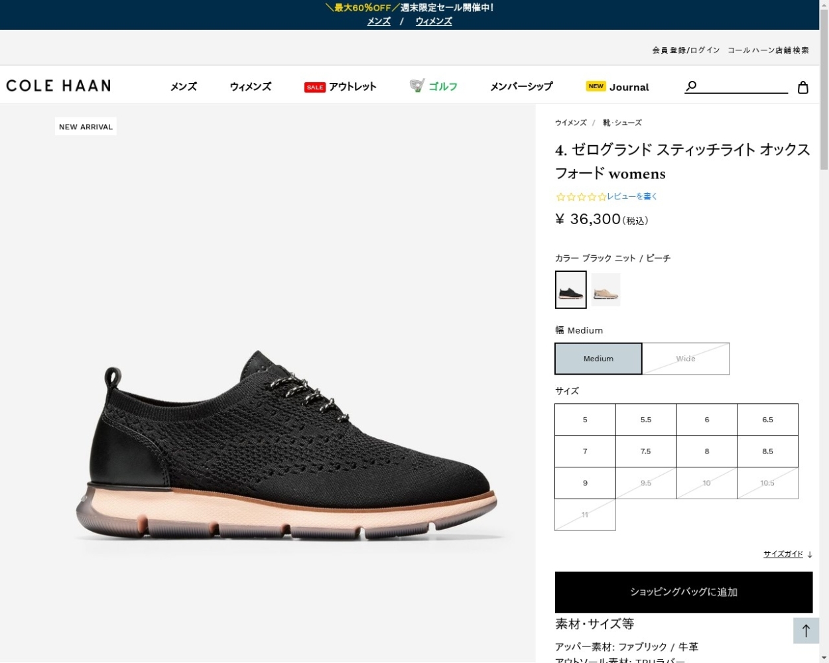Click レビューを書く link
The width and height of the screenshot is (829, 663).
[632, 196]
